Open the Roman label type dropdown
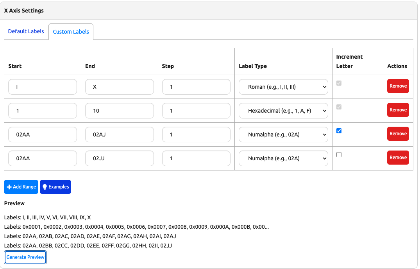Screen dimensions: 420x269 [x=283, y=87]
